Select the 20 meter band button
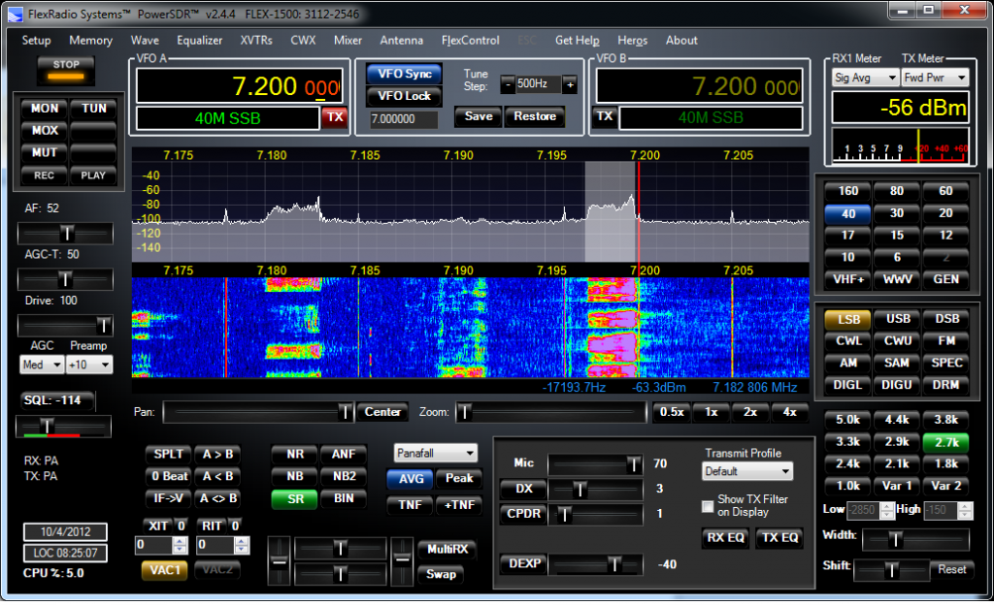 (945, 213)
